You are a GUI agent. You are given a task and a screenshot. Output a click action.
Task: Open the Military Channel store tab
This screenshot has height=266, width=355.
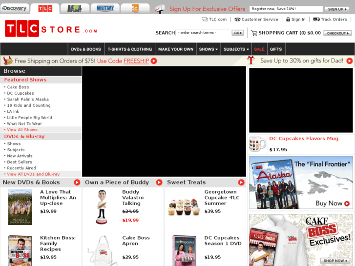[105, 9]
